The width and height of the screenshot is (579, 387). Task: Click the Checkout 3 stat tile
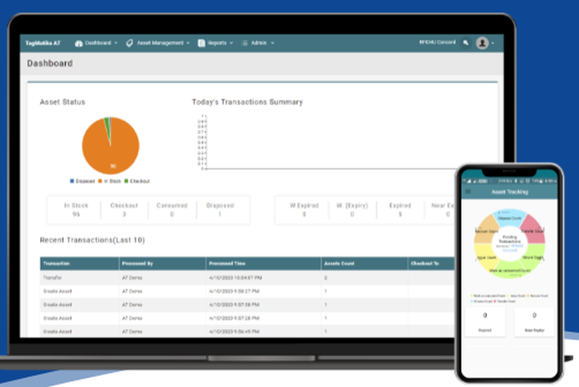click(124, 209)
